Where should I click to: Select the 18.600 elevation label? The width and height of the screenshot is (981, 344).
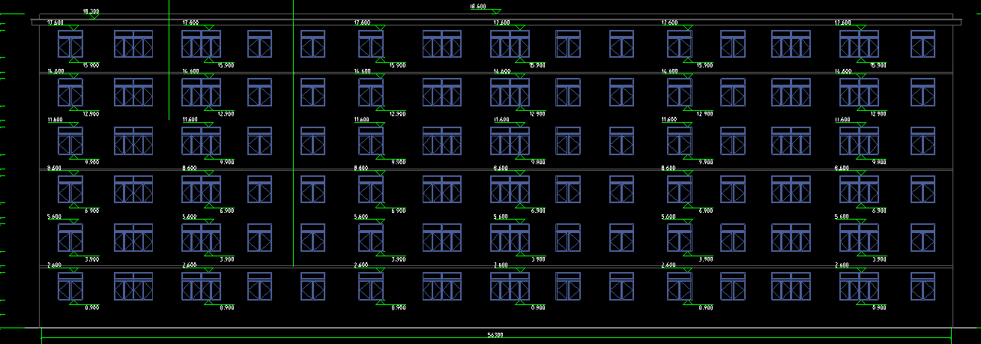[477, 7]
